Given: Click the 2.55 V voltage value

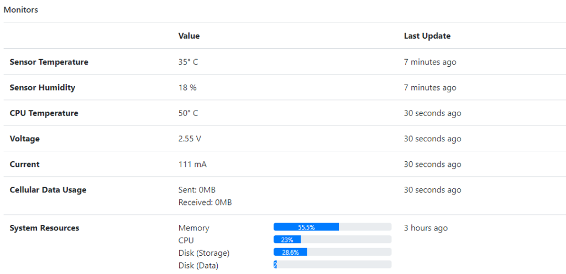Looking at the screenshot, I should [190, 139].
